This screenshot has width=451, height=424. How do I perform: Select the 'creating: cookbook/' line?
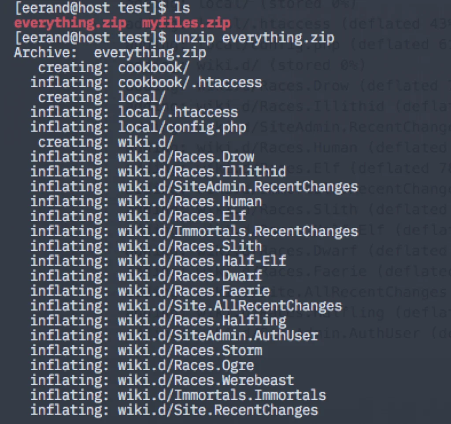click(x=114, y=67)
